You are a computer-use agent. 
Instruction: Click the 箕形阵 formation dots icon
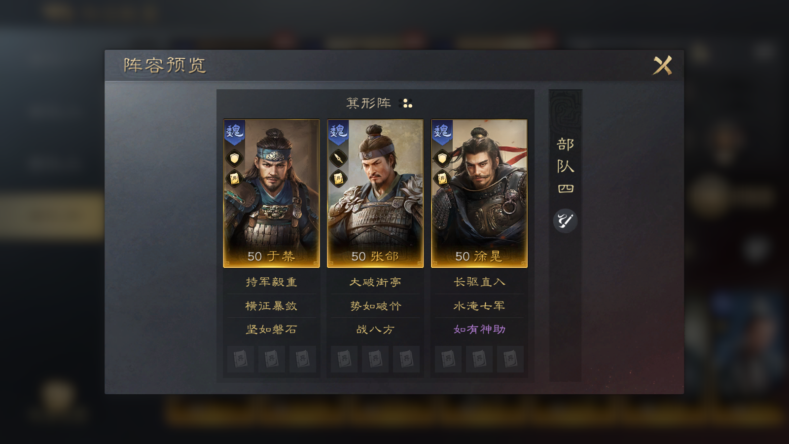(407, 103)
